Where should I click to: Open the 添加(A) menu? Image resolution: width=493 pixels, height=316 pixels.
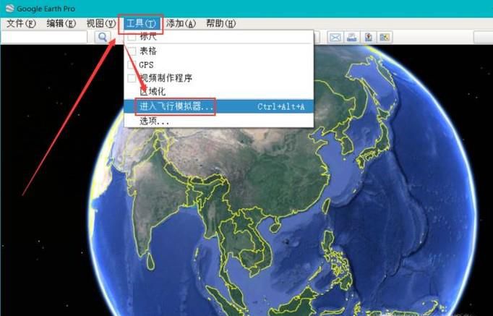pos(181,24)
